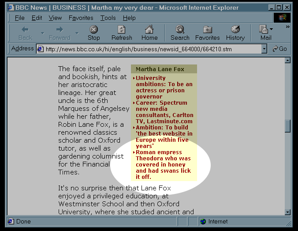Image resolution: width=298 pixels, height=231 pixels.
Task: Expand the Back history dropdown arrow
Action: (x=43, y=33)
